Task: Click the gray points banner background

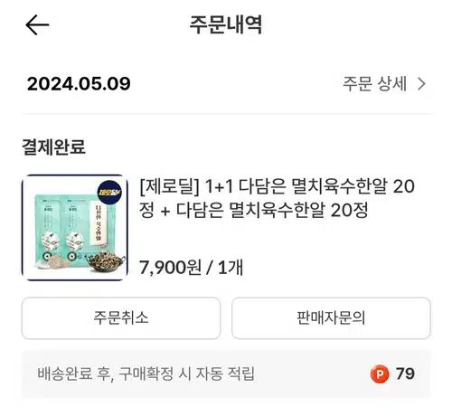Action: point(226,374)
